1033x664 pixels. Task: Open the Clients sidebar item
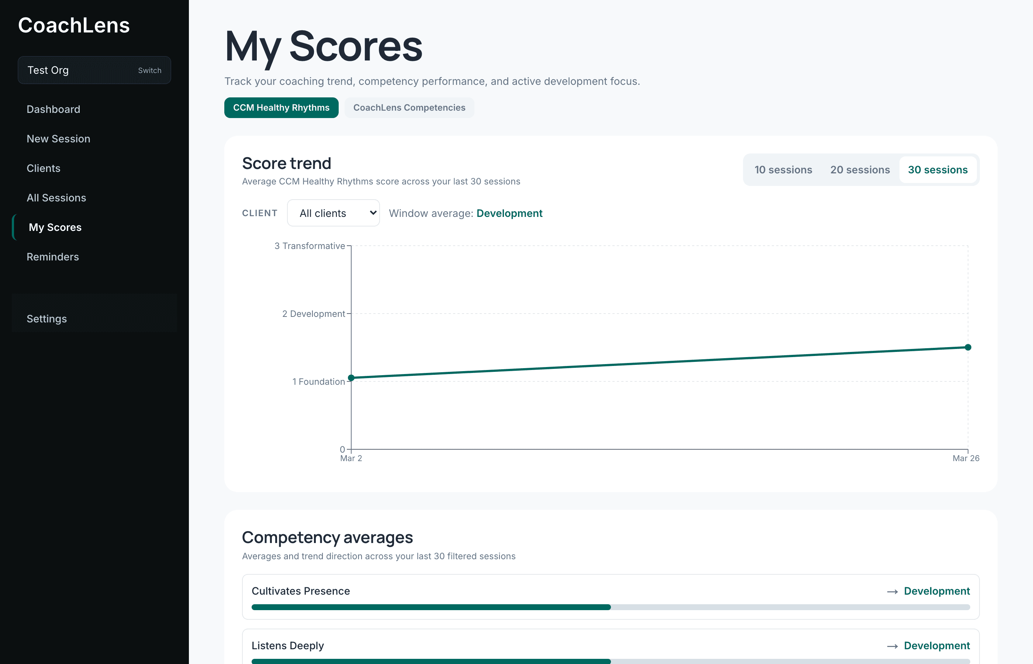point(44,168)
